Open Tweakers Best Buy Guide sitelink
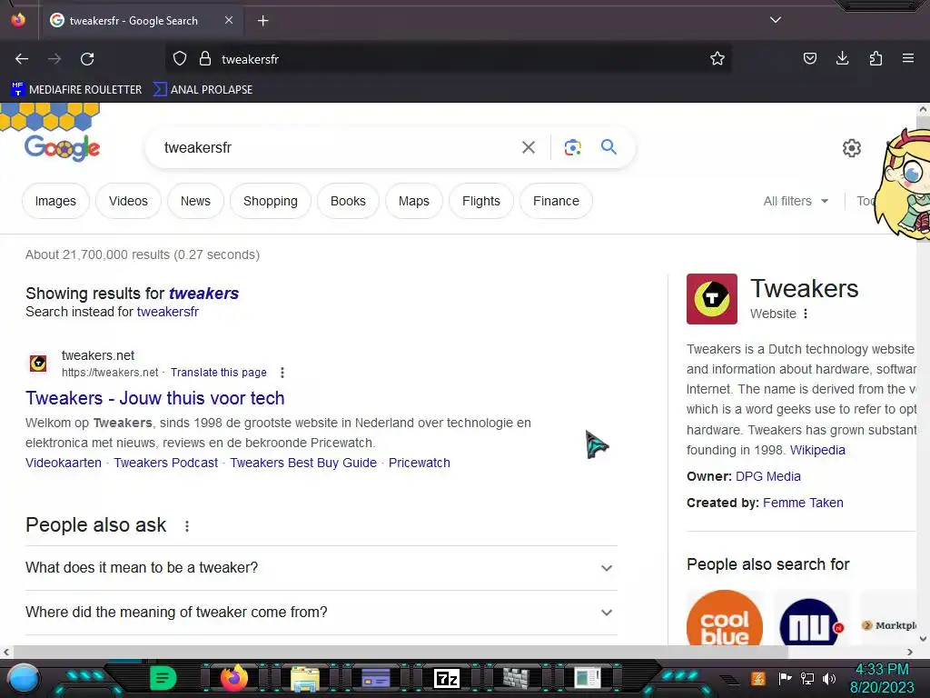The image size is (930, 698). (303, 463)
